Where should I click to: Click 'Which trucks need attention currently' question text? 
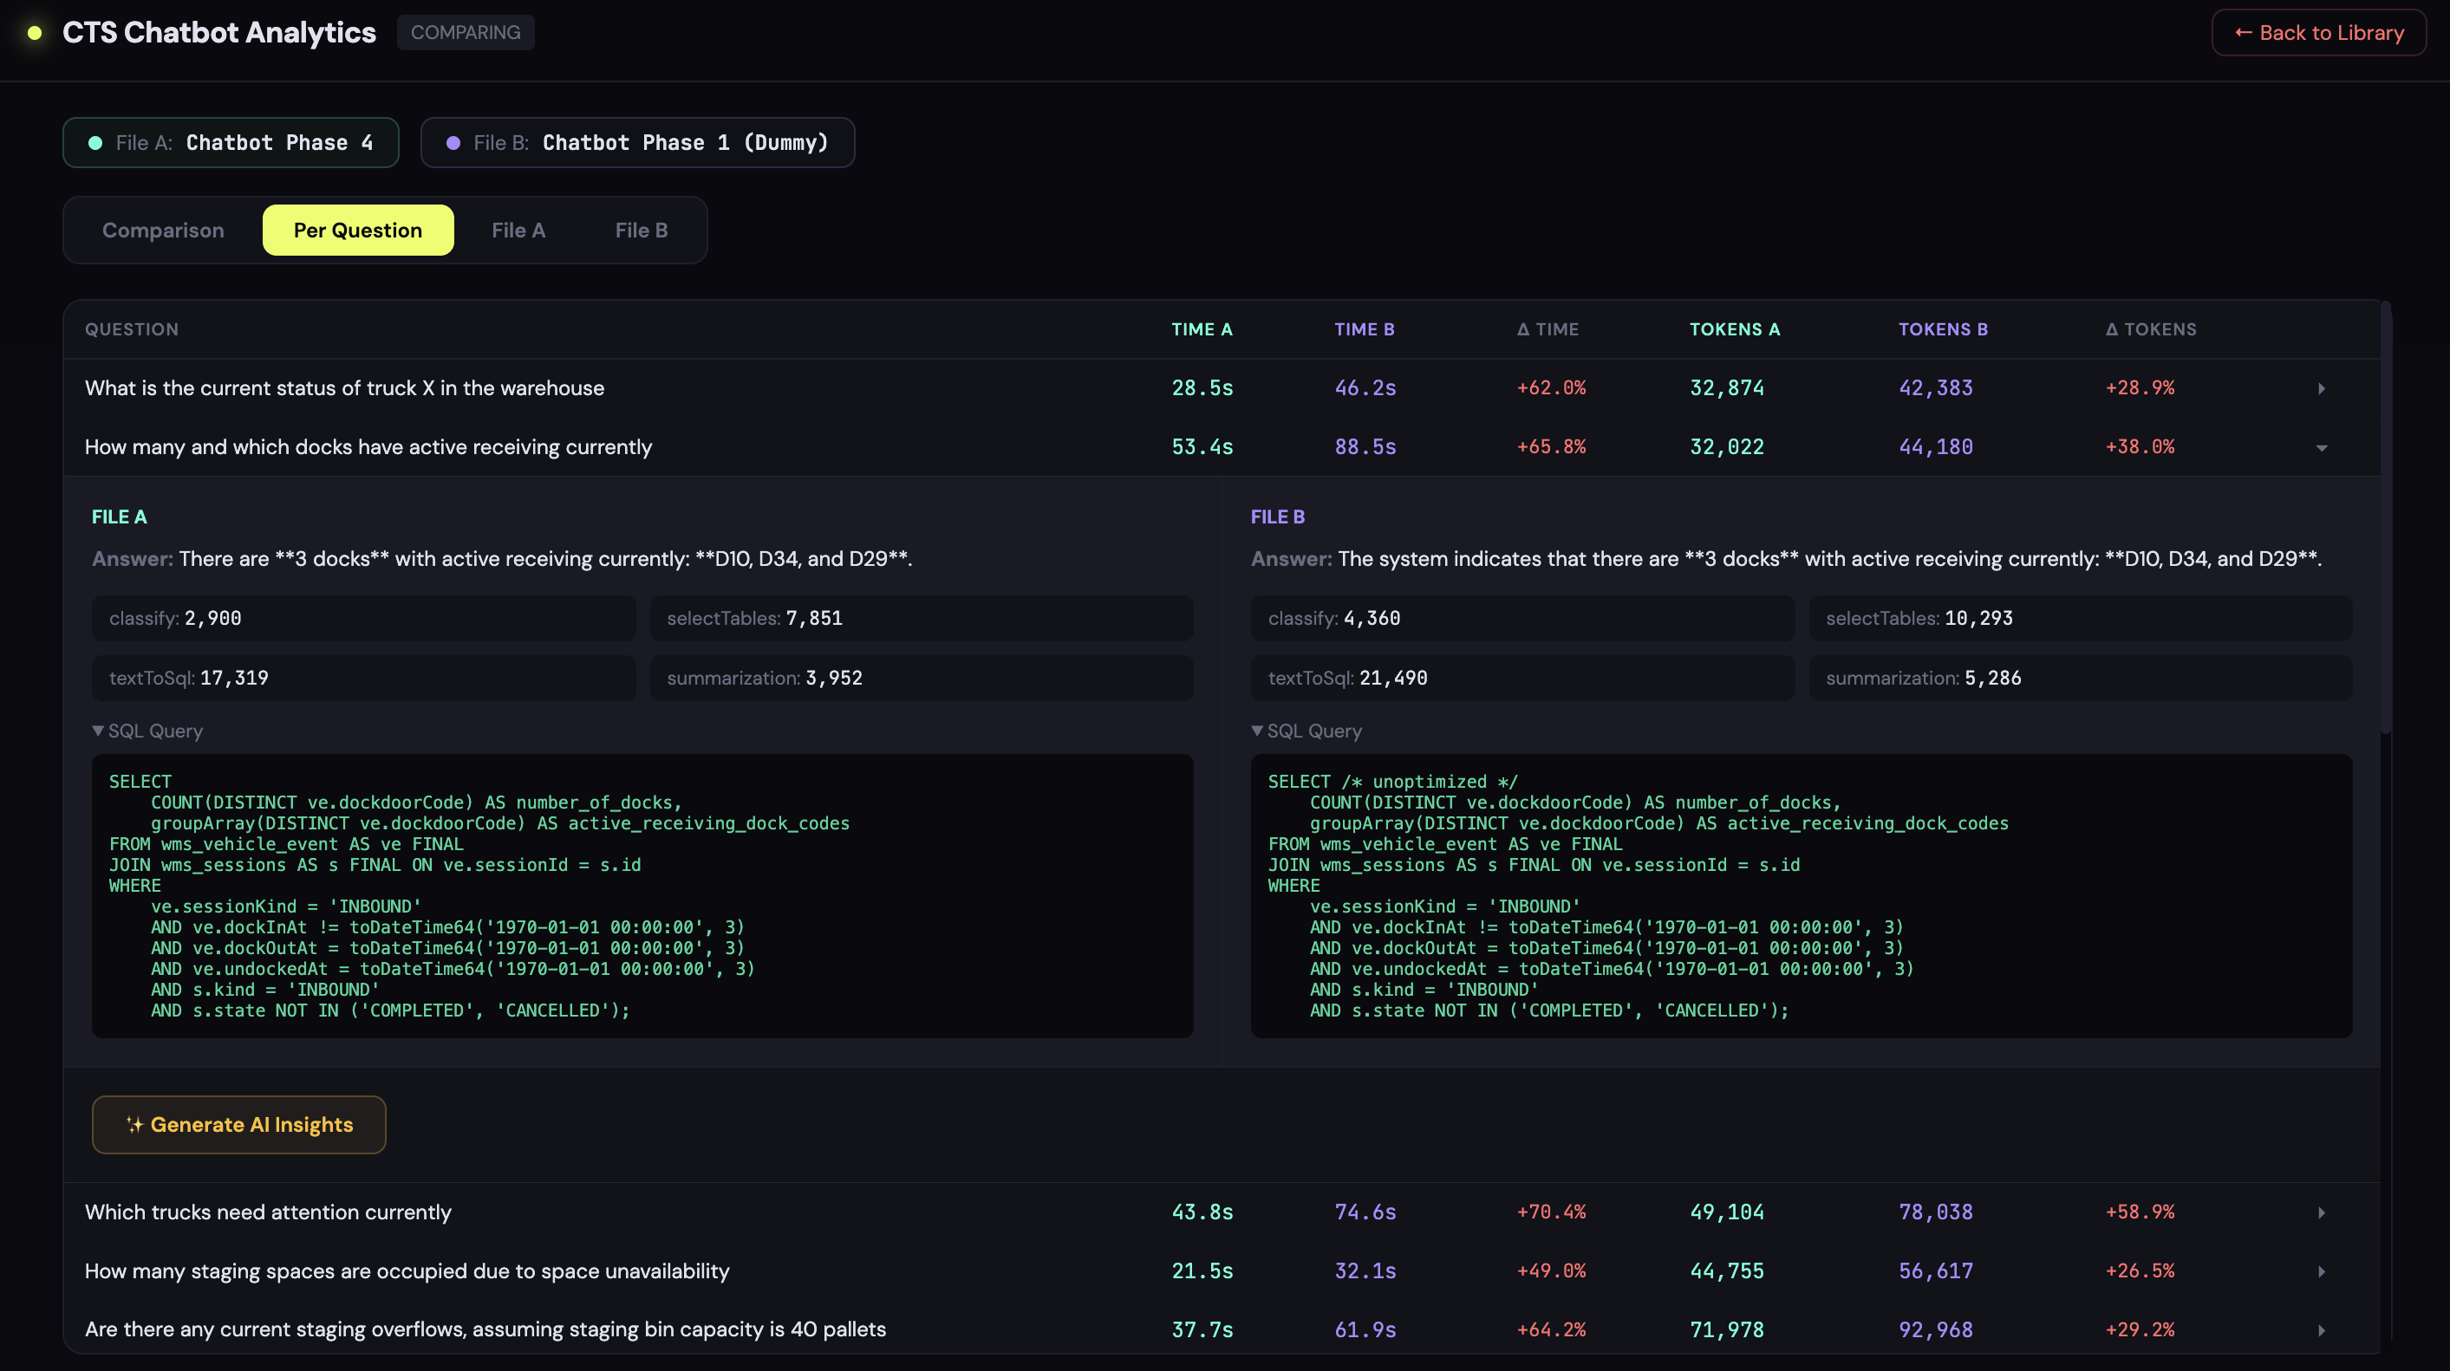pyautogui.click(x=268, y=1212)
